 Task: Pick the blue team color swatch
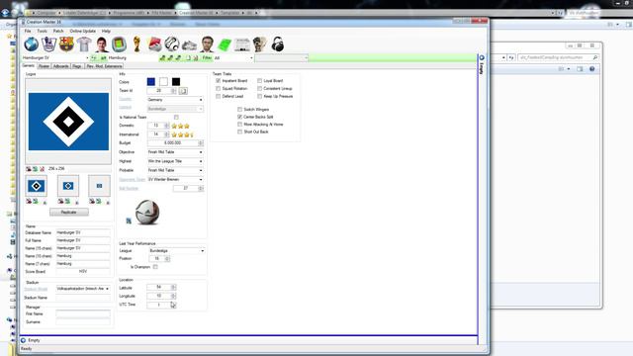point(151,82)
